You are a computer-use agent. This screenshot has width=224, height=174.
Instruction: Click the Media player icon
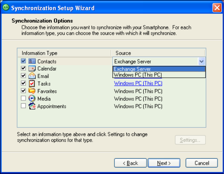(32, 98)
